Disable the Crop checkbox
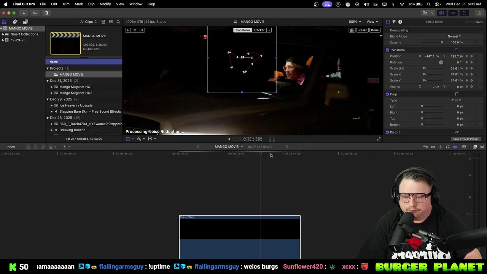Viewport: 487px width, 274px height. [x=387, y=94]
